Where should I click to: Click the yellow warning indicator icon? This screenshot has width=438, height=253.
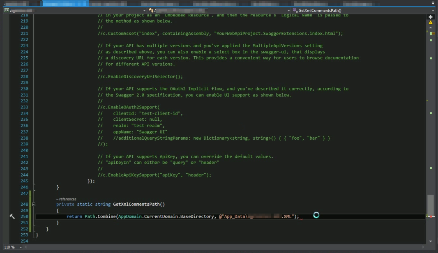(x=431, y=23)
